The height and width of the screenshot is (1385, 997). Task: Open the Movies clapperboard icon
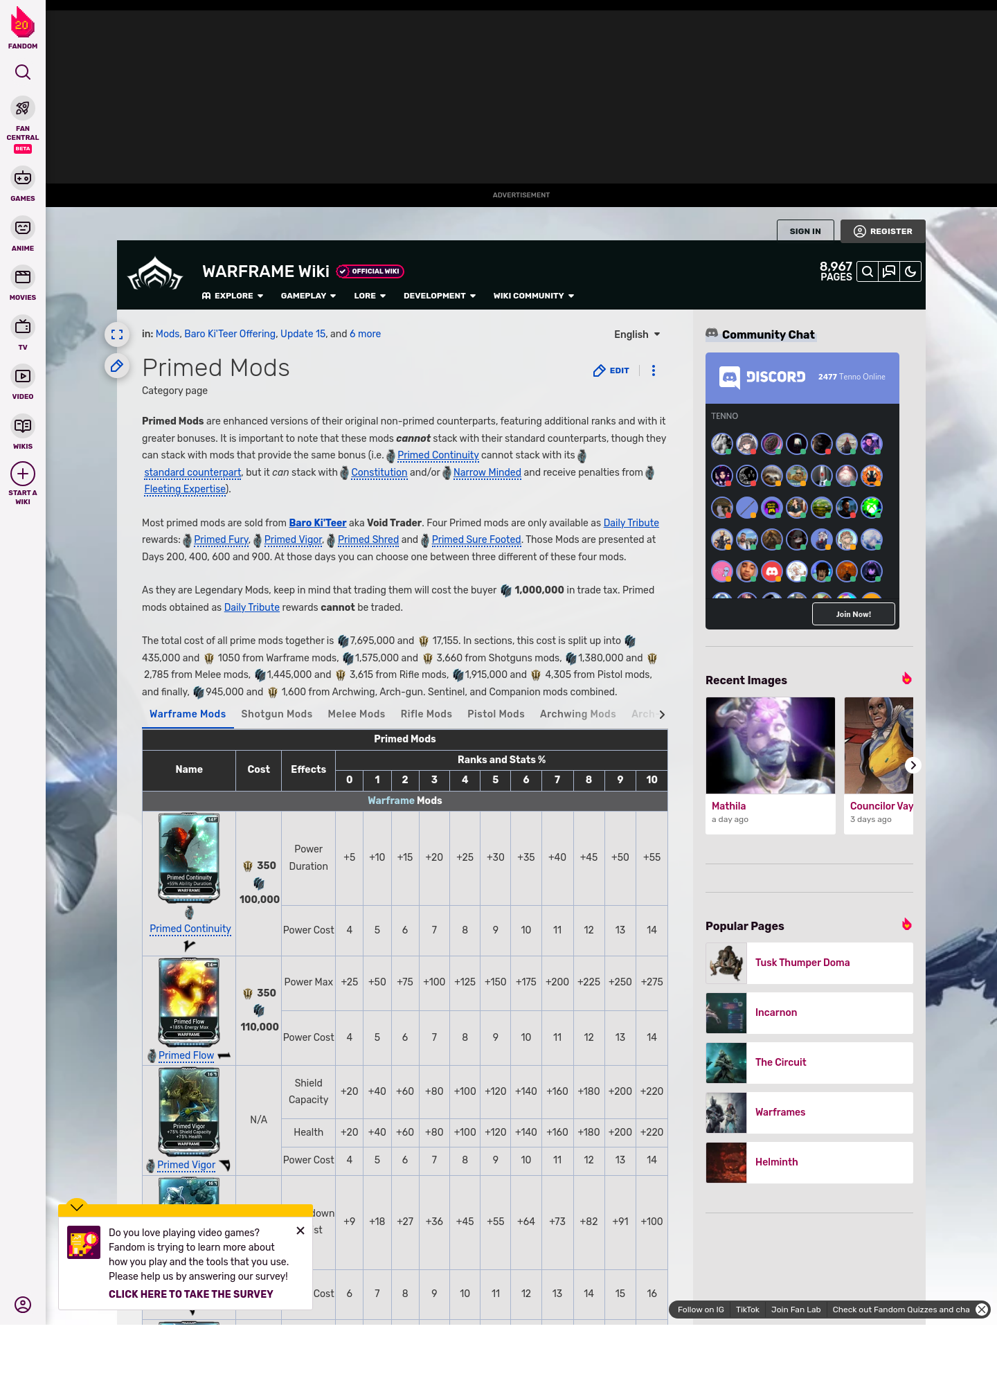23,277
